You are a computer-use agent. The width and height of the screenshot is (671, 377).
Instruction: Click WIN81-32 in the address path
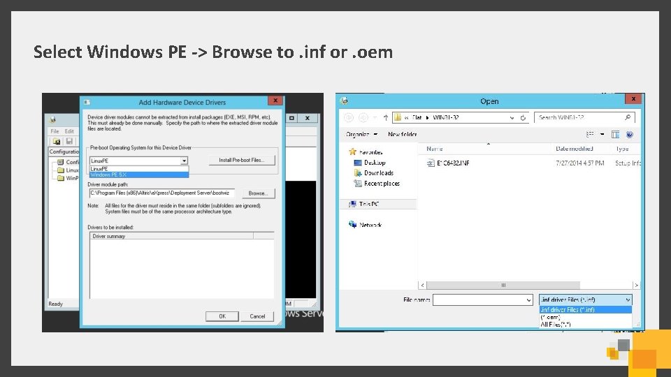click(x=445, y=117)
